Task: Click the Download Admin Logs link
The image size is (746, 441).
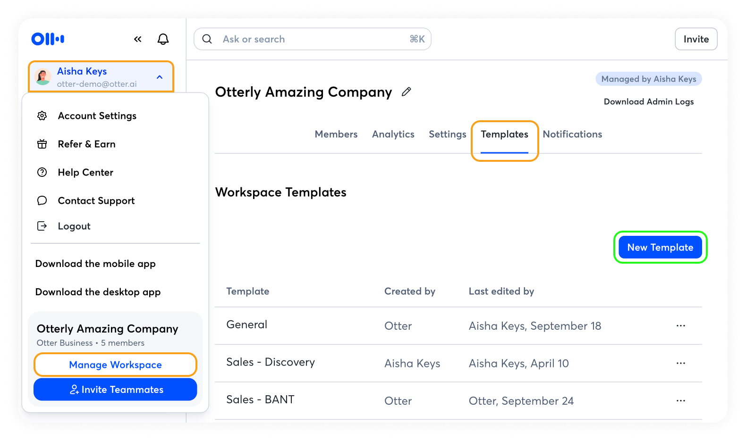Action: point(648,102)
